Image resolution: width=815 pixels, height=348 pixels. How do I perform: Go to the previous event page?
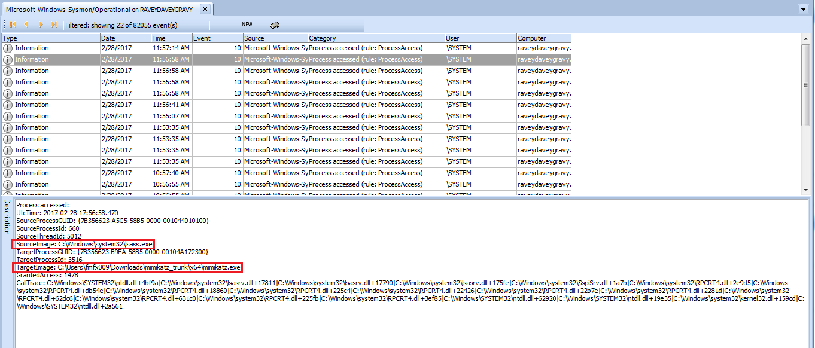pyautogui.click(x=26, y=25)
